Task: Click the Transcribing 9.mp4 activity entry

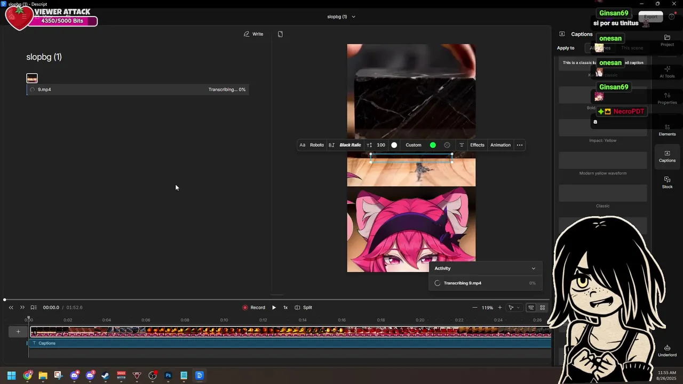Action: pos(486,283)
